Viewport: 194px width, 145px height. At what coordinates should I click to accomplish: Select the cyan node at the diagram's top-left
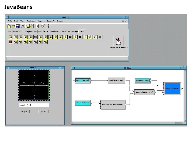tap(83, 80)
